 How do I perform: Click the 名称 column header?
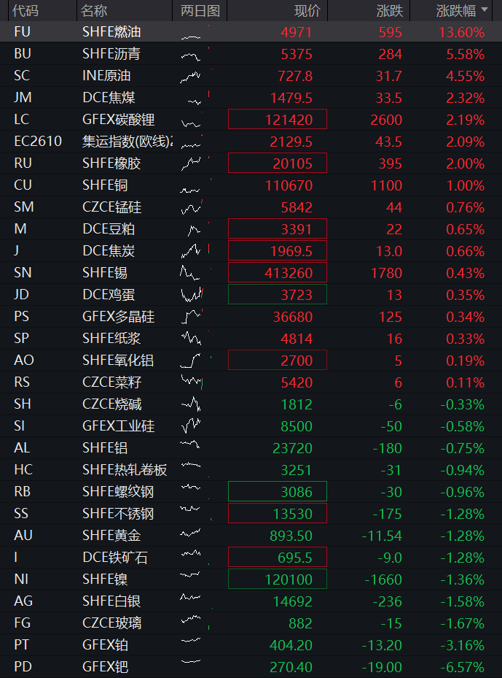[x=94, y=10]
